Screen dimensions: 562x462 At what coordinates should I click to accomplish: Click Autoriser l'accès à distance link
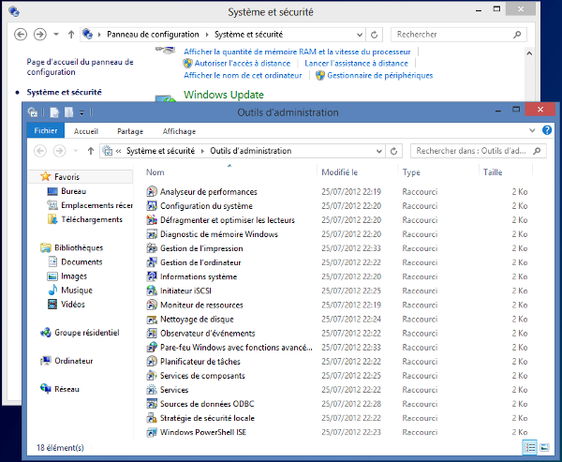243,64
